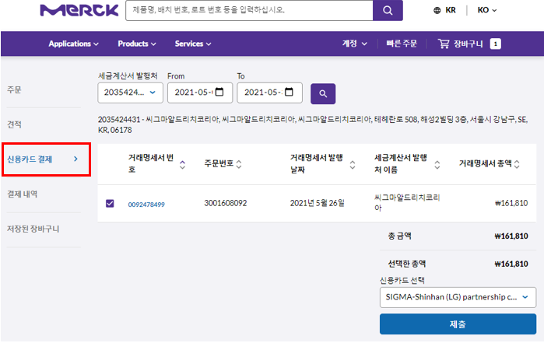Open the Applications menu
Image resolution: width=544 pixels, height=343 pixels.
(x=73, y=44)
